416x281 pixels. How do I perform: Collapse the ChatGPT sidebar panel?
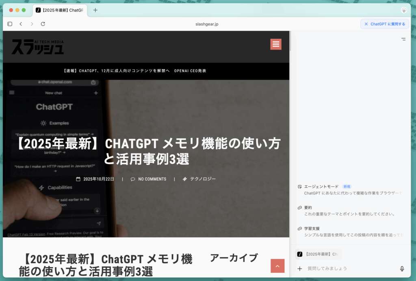[x=403, y=39]
